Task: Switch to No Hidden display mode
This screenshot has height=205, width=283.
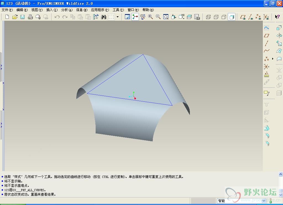Action: pos(224,17)
